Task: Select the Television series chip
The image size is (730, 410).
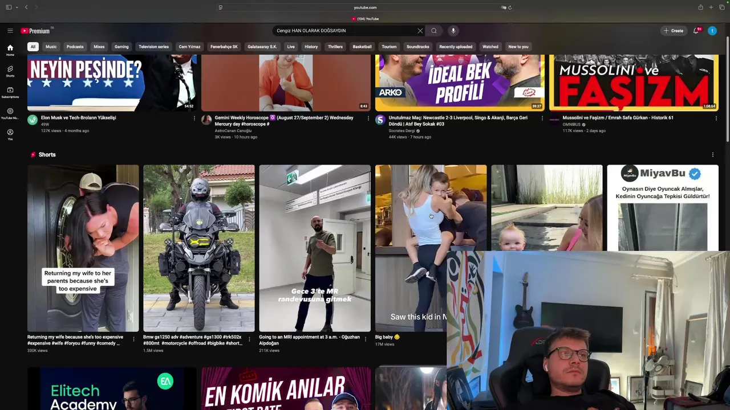Action: click(154, 47)
